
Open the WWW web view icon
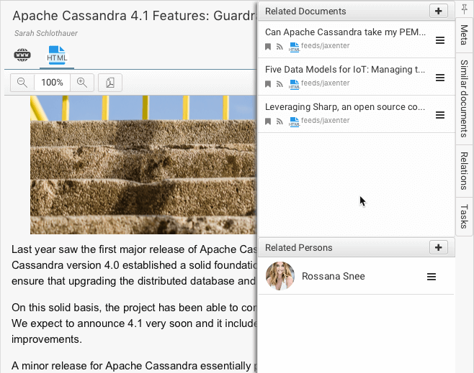(22, 55)
